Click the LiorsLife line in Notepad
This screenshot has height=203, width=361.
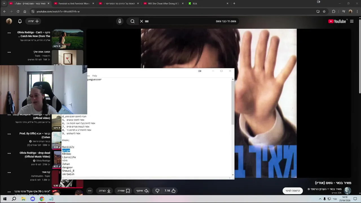[69, 157]
